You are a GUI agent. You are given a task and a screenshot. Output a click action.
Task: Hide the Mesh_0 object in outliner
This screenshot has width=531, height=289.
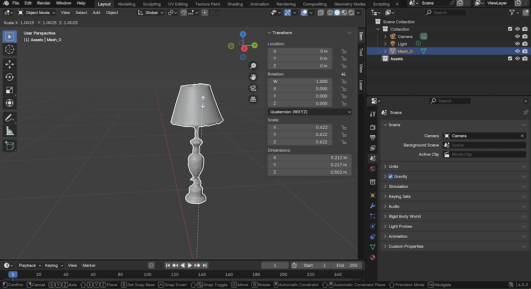click(x=517, y=51)
